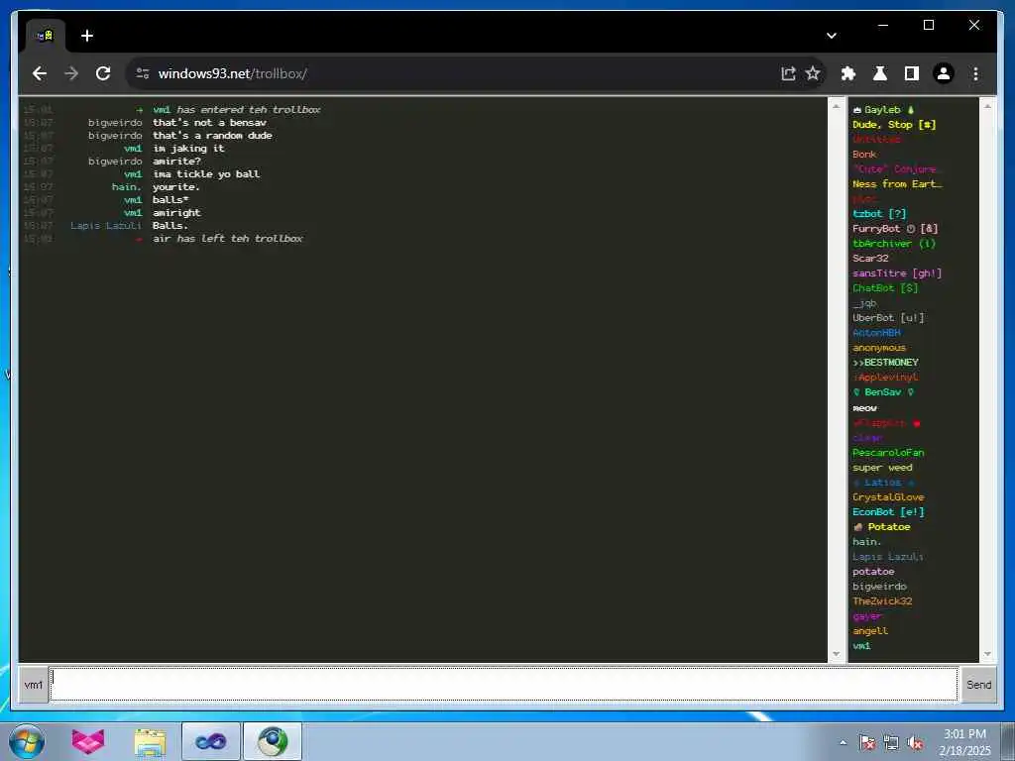Select user AntonHBH
Screen dimensions: 1015x761
pos(876,333)
